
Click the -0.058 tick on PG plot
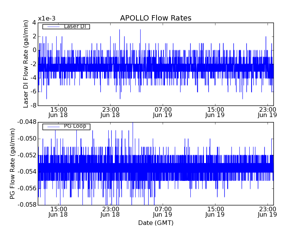(x=27, y=205)
